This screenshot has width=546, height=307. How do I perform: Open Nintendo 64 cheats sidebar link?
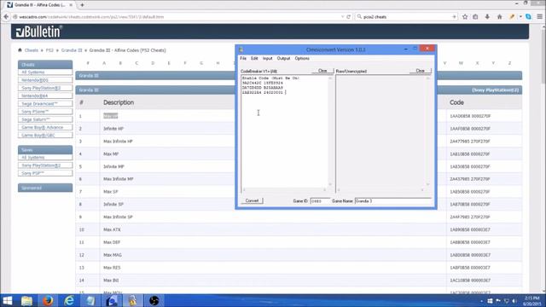pos(45,96)
